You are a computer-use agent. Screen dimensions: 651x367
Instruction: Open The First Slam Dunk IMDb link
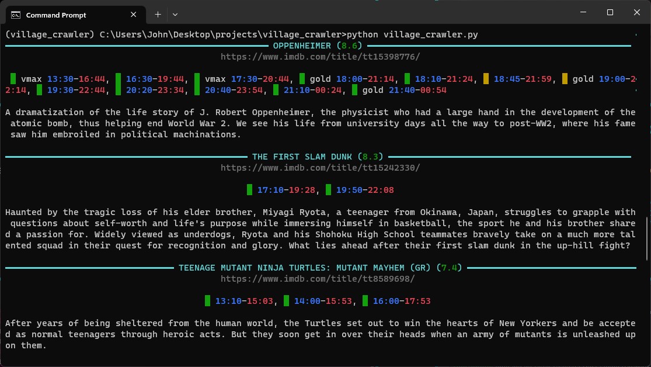coord(320,168)
